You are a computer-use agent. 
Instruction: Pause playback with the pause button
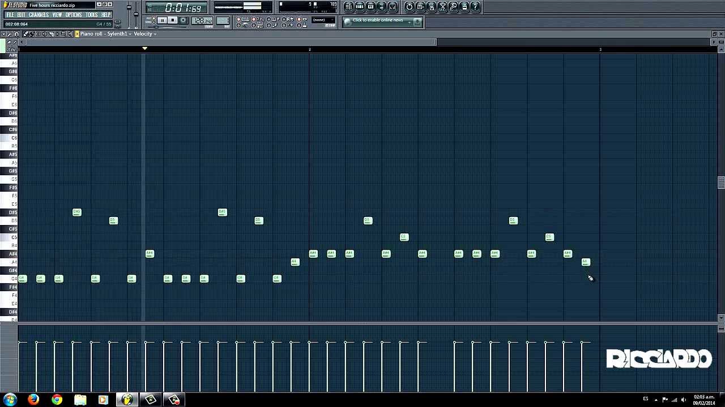162,20
